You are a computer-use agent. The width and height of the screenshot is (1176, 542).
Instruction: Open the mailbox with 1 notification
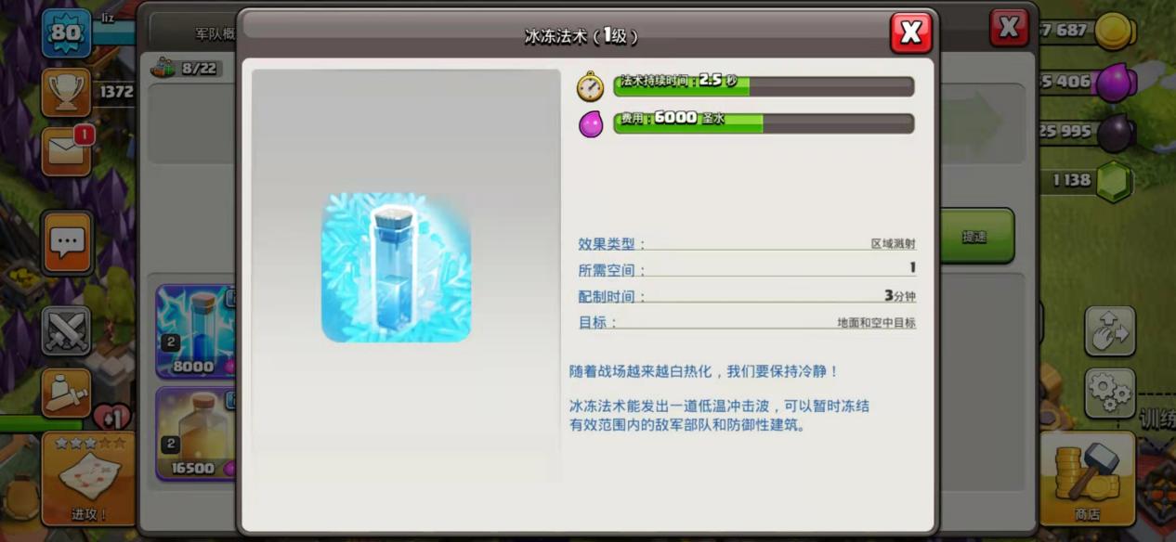click(x=66, y=151)
